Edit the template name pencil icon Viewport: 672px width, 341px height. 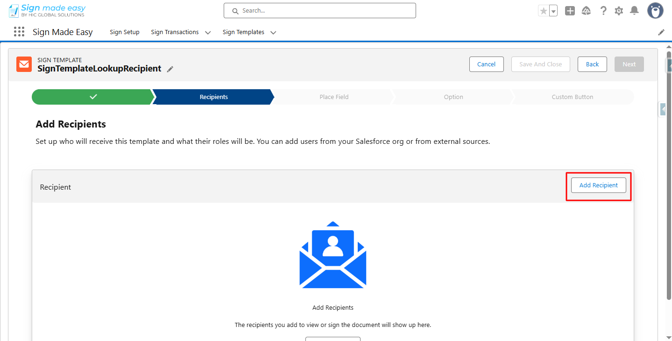point(170,69)
